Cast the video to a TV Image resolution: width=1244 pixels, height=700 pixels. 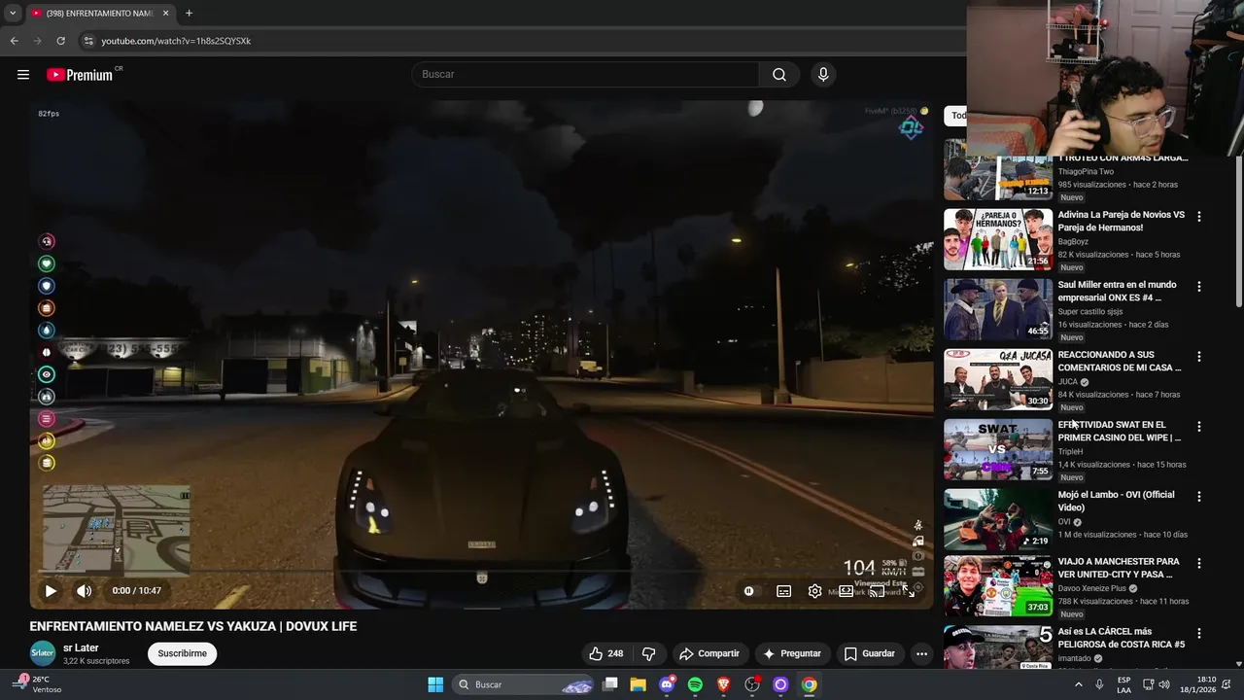coord(877,590)
